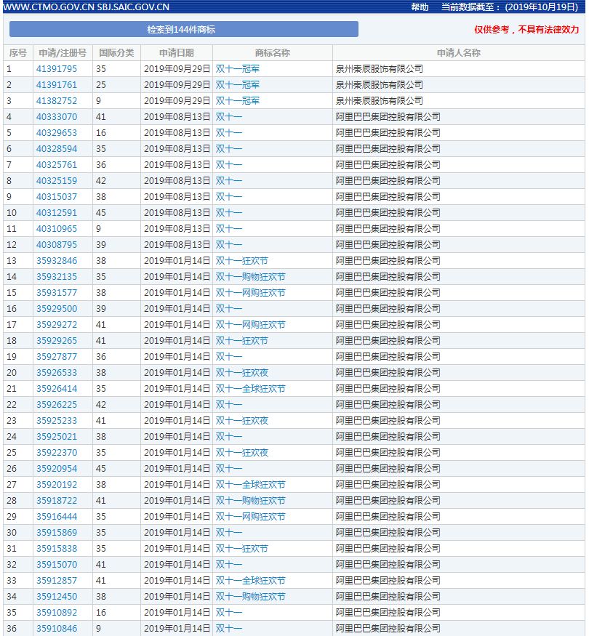Viewport: 589px width, 636px height.
Task: Click the 申请人名称 column header
Action: [458, 53]
